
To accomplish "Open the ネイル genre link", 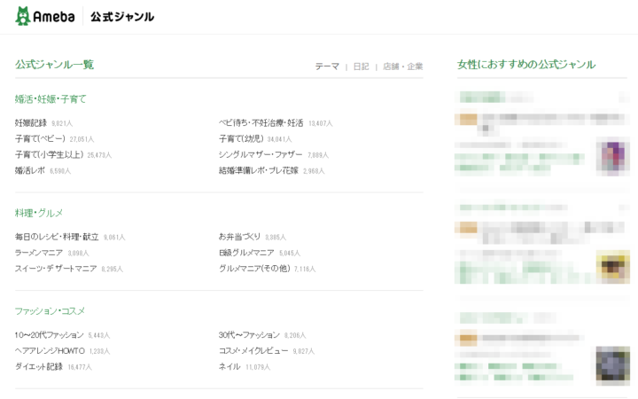I will pyautogui.click(x=230, y=366).
